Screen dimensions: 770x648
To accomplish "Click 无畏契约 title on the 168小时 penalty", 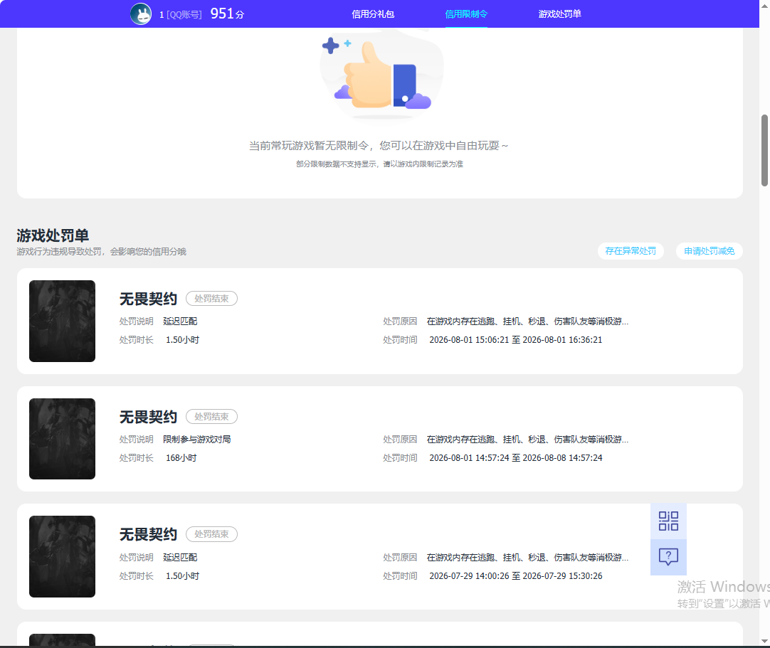I will 148,417.
